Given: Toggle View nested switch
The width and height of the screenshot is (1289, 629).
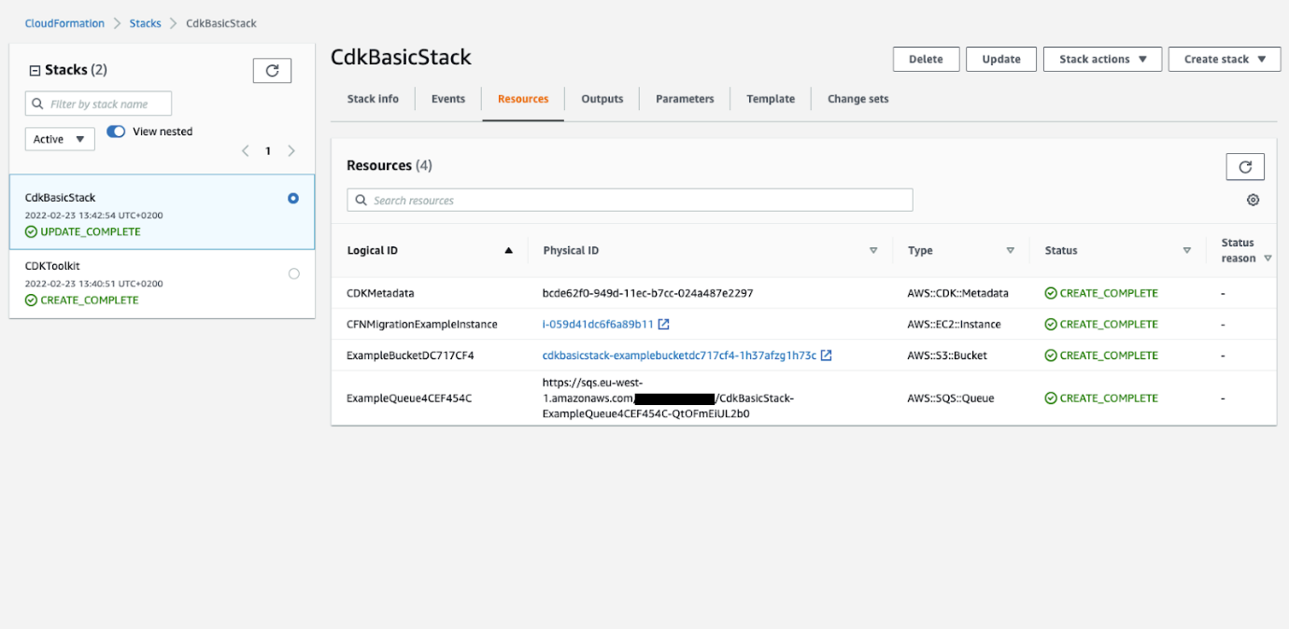Looking at the screenshot, I should pyautogui.click(x=116, y=132).
